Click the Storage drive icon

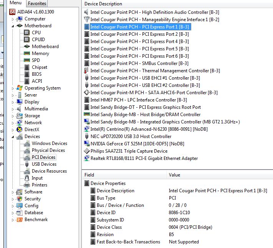click(20, 116)
